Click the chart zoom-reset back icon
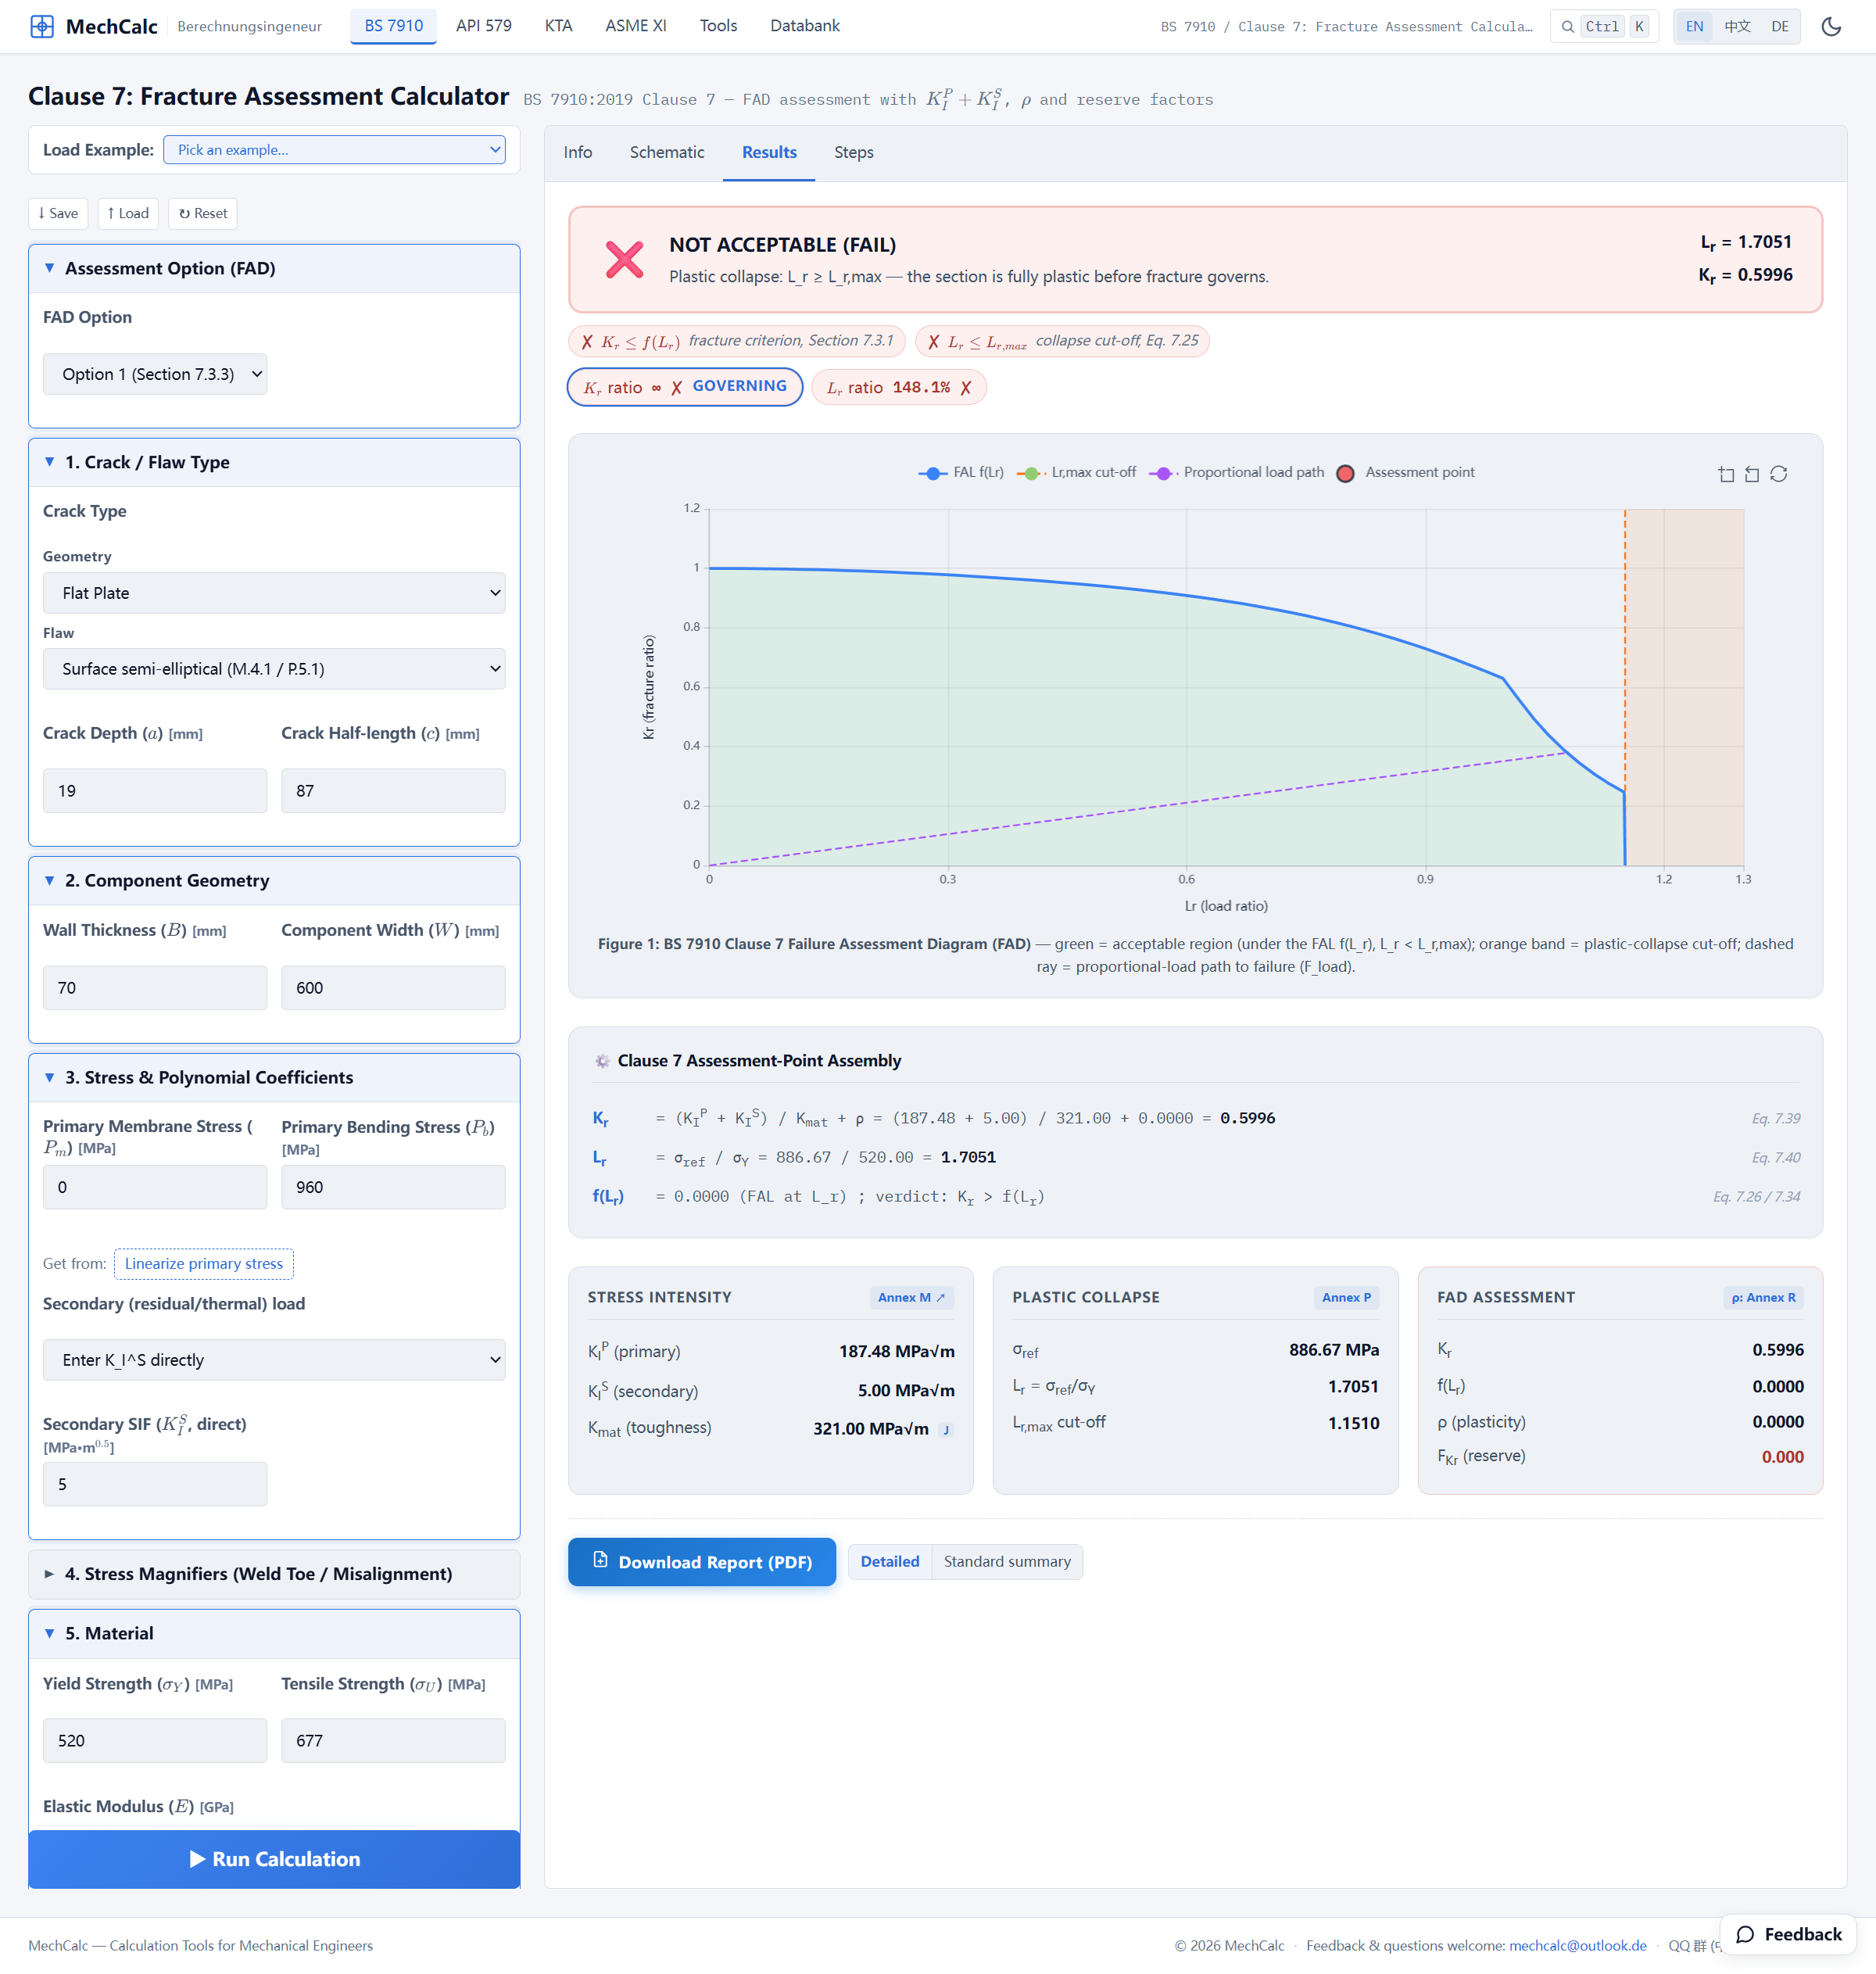This screenshot has height=1974, width=1876. (1752, 474)
